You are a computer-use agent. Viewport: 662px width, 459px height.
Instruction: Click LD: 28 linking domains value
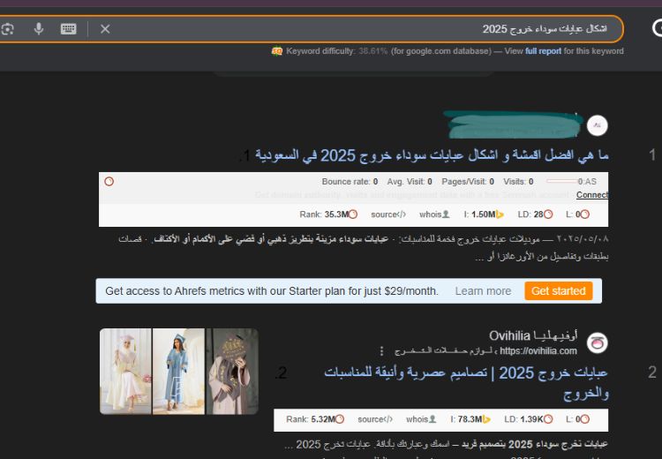click(530, 214)
